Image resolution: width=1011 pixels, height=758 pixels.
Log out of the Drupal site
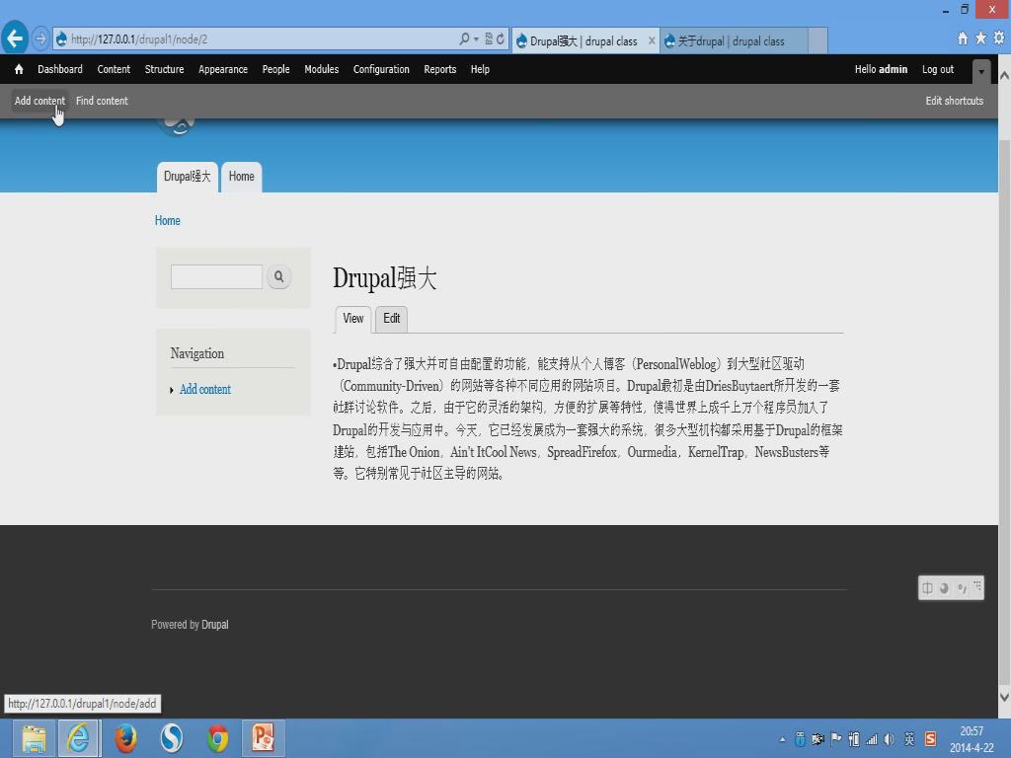pyautogui.click(x=938, y=69)
